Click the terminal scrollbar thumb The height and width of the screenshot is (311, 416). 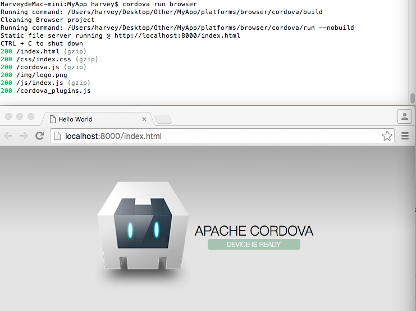coord(412,98)
